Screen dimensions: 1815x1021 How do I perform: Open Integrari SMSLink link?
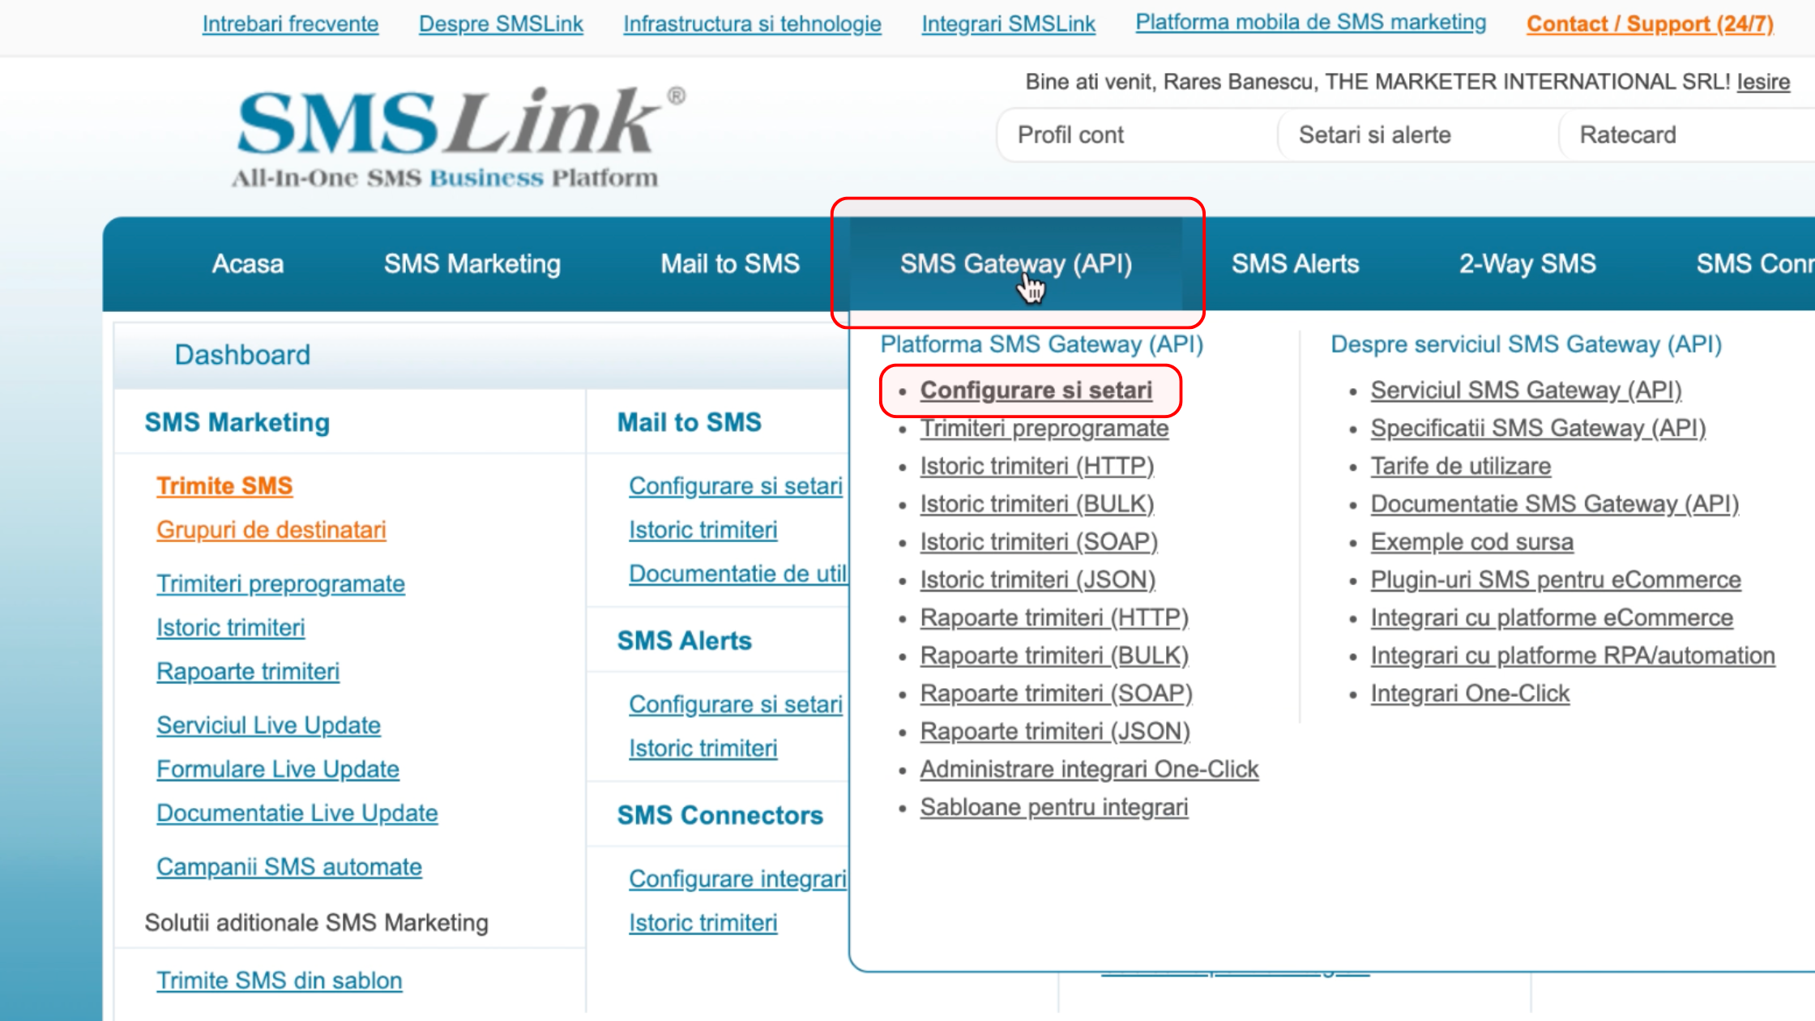1008,23
